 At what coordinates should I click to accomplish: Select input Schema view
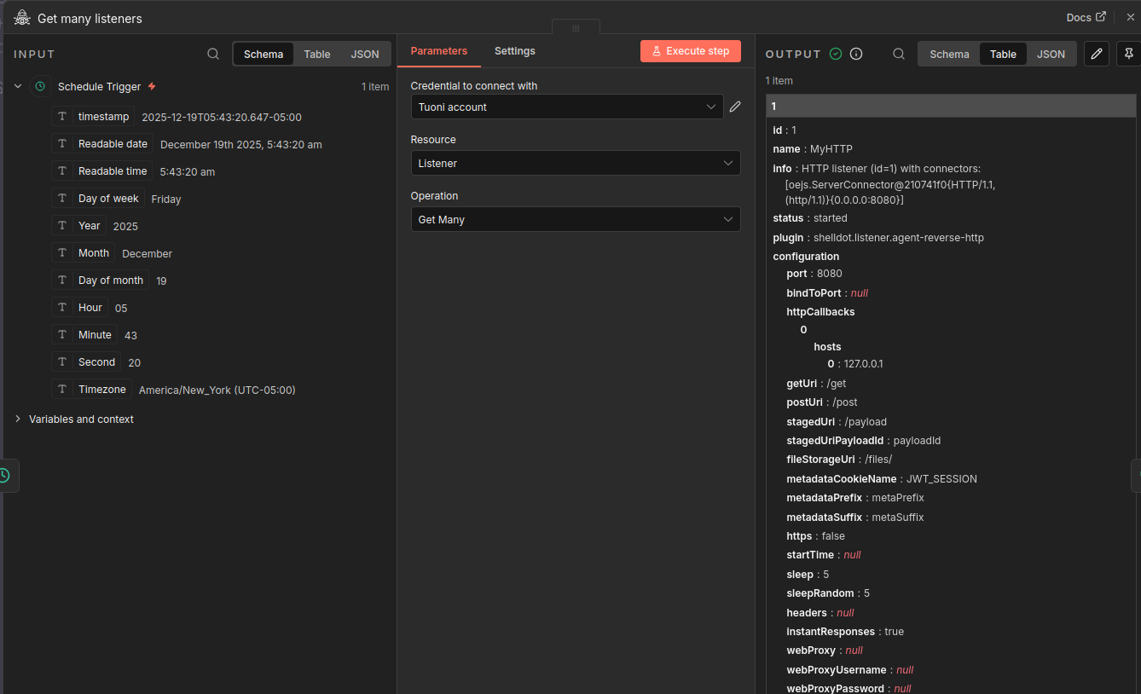[x=264, y=54]
